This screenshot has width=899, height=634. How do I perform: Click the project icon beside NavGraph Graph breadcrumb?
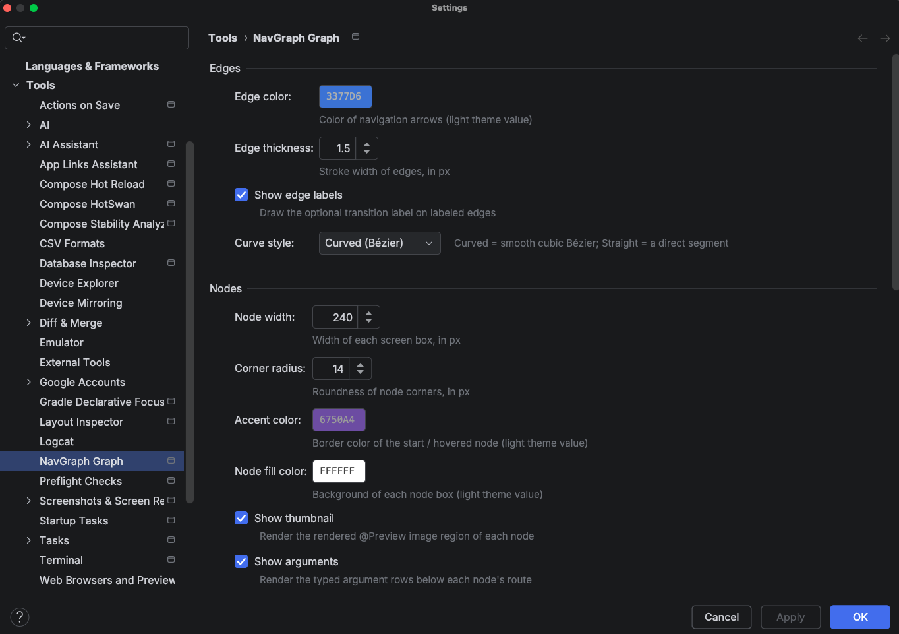coord(356,36)
